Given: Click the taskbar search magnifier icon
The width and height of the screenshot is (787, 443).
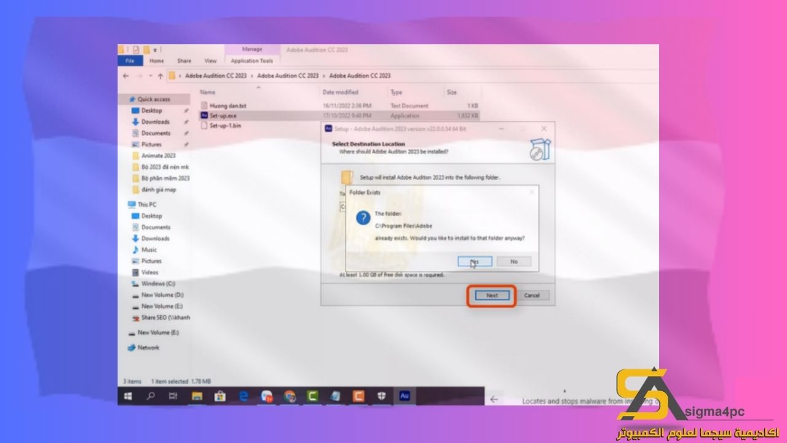Looking at the screenshot, I should [151, 397].
